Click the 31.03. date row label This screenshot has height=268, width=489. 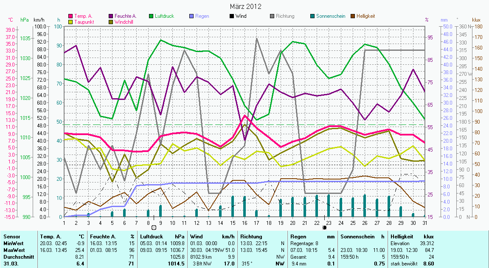11,264
